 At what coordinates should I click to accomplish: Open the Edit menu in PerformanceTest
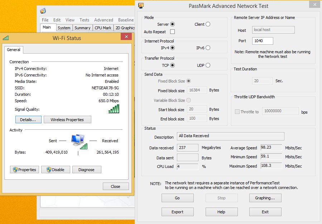[x=57, y=20]
